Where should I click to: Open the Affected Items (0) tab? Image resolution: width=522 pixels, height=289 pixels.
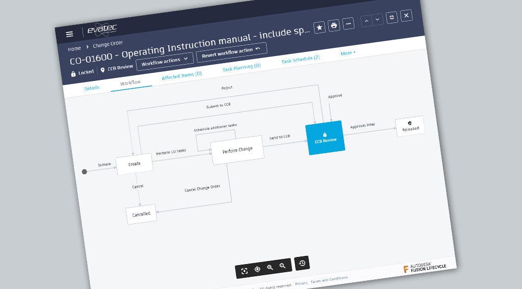click(181, 75)
